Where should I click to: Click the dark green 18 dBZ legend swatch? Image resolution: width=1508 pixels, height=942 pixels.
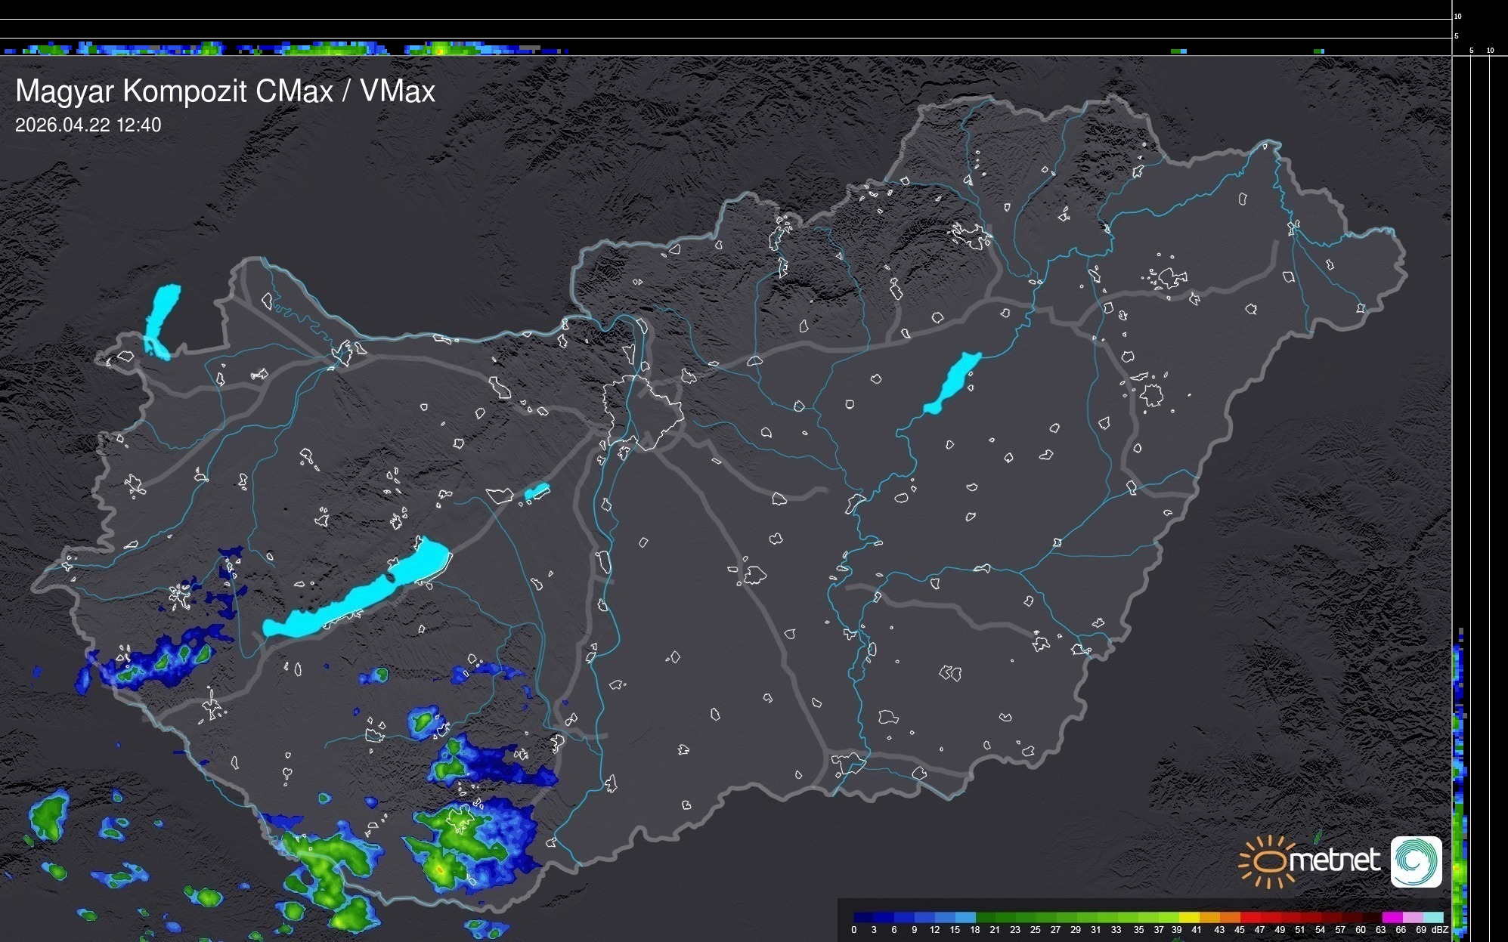[x=986, y=917]
